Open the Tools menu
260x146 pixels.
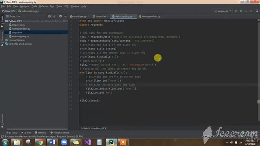(59, 6)
